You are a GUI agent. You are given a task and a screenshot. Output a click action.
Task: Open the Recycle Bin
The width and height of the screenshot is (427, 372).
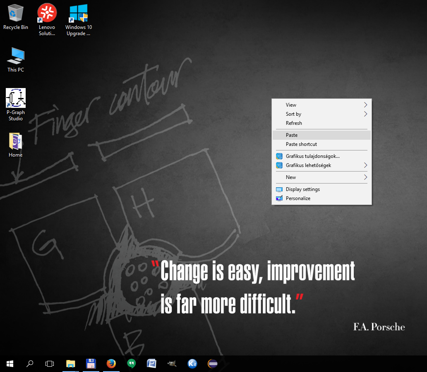pos(15,14)
